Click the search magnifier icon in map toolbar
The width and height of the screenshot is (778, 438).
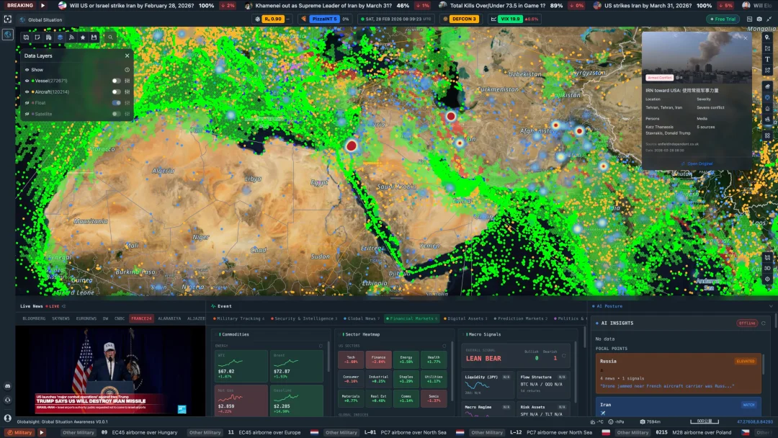[x=110, y=37]
